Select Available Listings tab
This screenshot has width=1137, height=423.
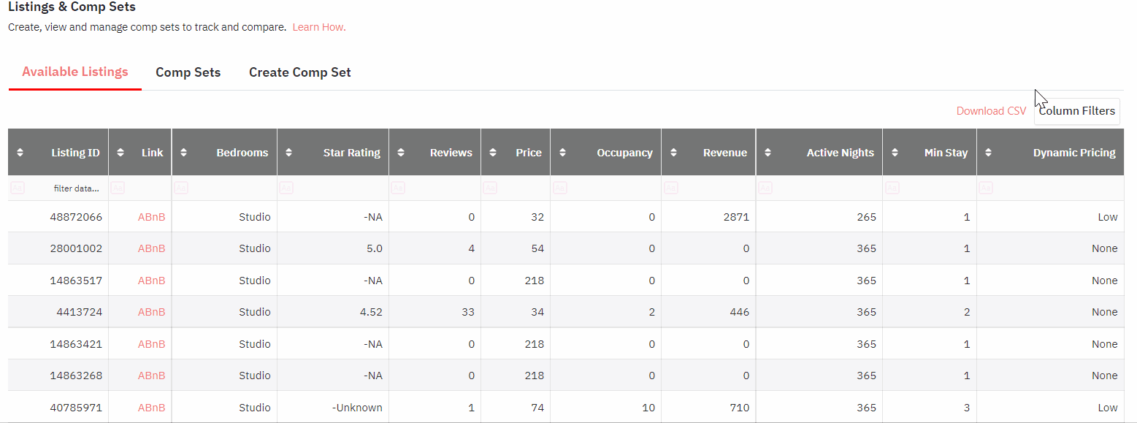point(75,72)
